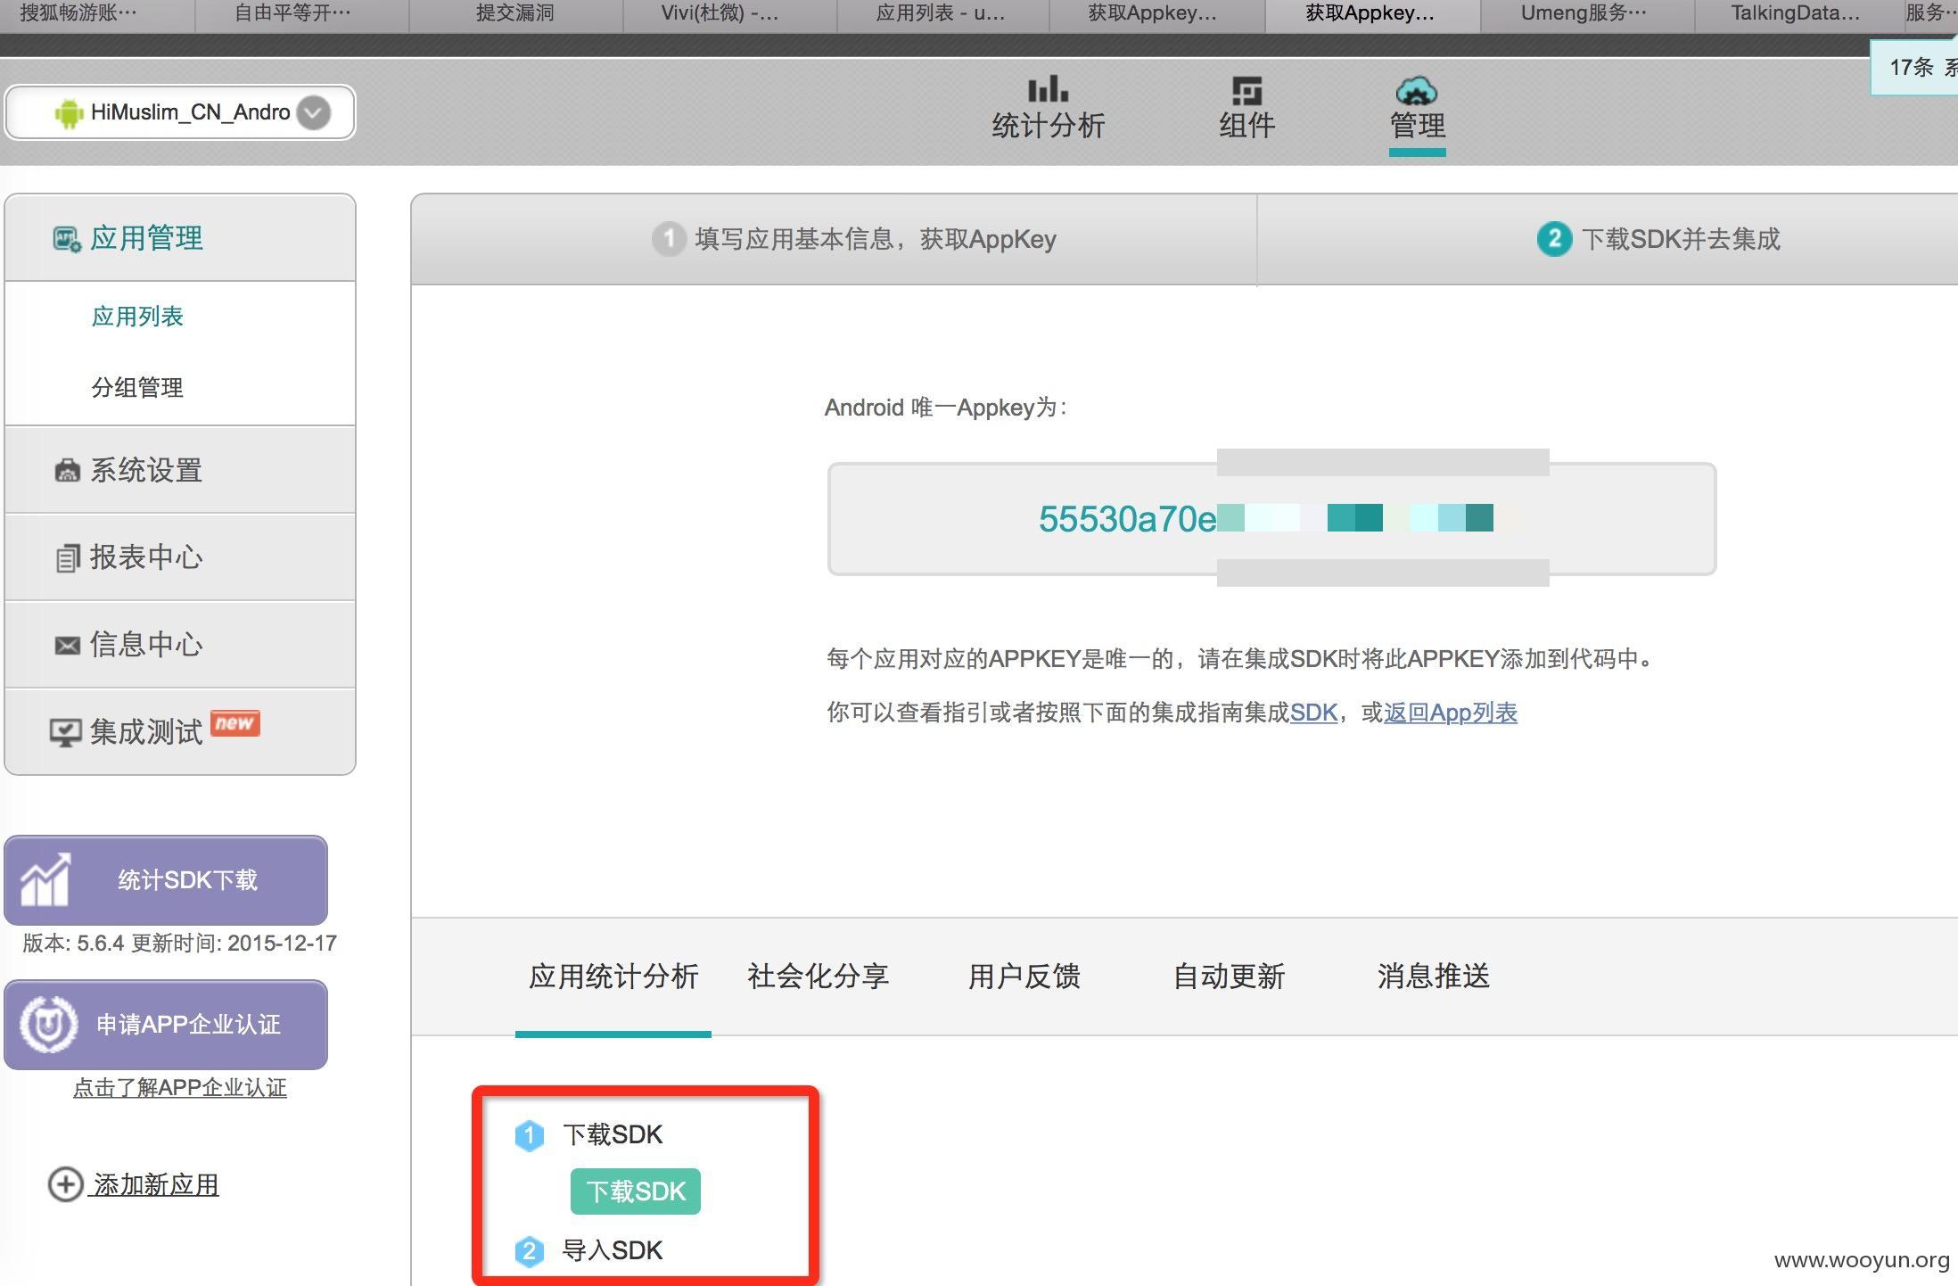Click the 添加新应用 link
The width and height of the screenshot is (1958, 1286).
tap(155, 1185)
